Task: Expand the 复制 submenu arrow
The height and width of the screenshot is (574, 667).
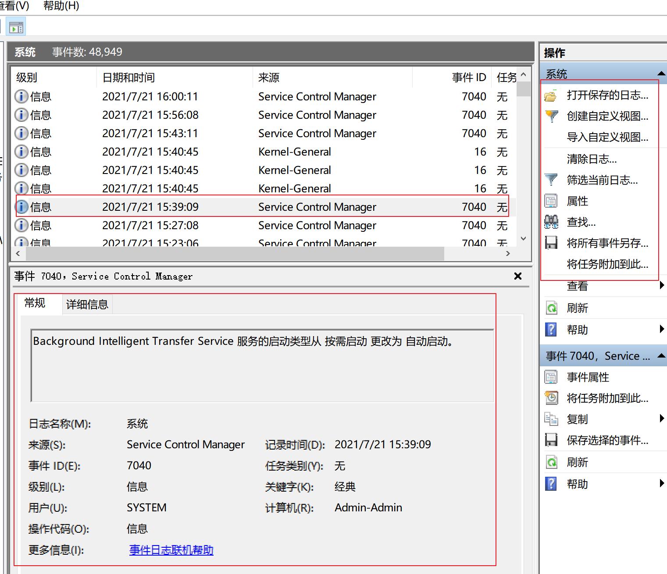Action: pyautogui.click(x=662, y=418)
